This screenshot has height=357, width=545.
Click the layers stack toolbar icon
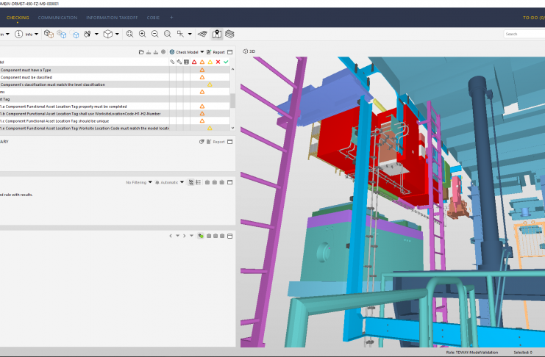(229, 34)
